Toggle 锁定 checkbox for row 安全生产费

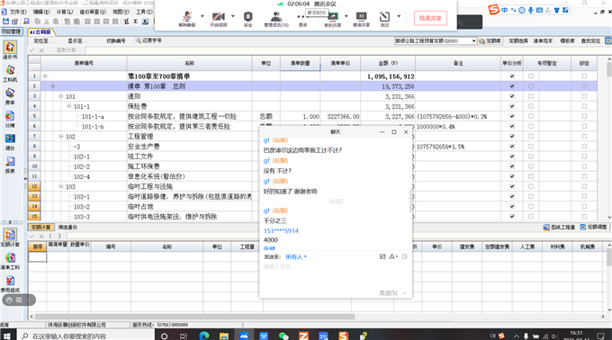pyautogui.click(x=584, y=147)
